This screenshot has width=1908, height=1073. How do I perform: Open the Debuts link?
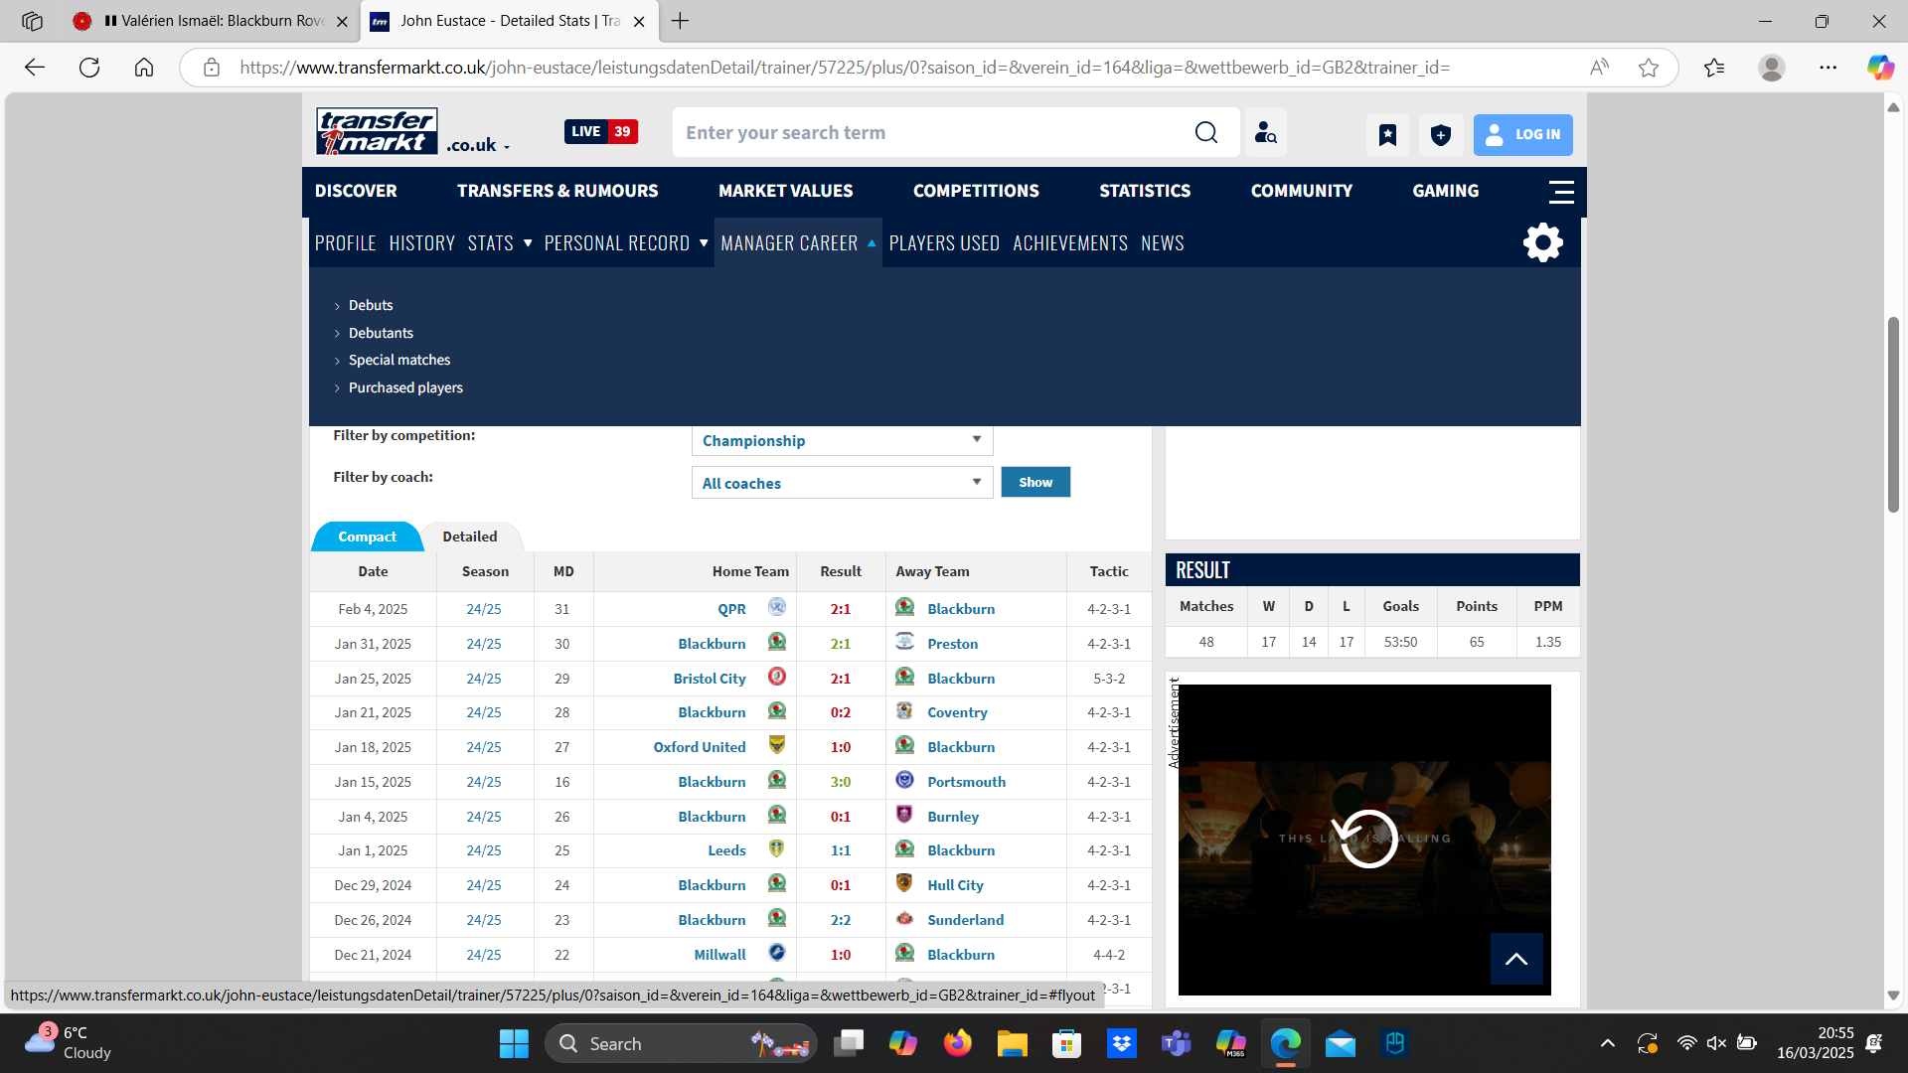(x=371, y=305)
